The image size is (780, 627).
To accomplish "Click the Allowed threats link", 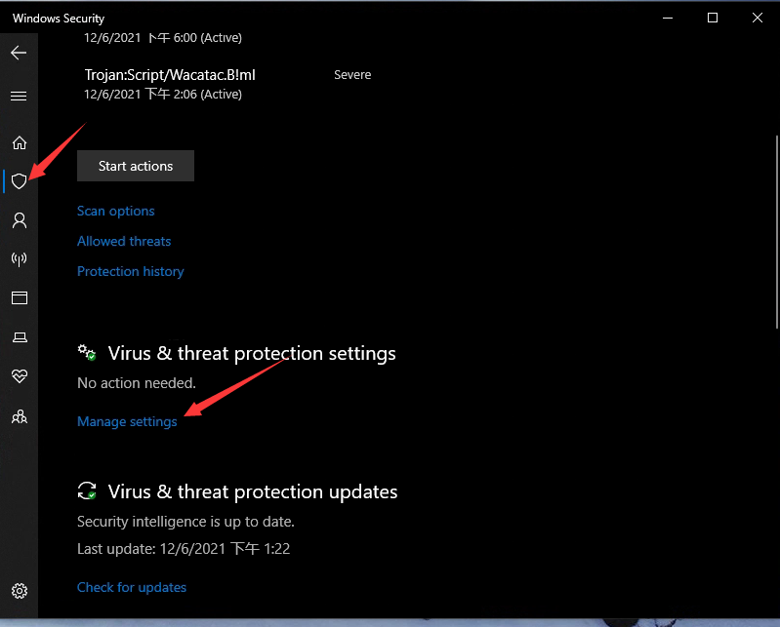I will pyautogui.click(x=124, y=241).
